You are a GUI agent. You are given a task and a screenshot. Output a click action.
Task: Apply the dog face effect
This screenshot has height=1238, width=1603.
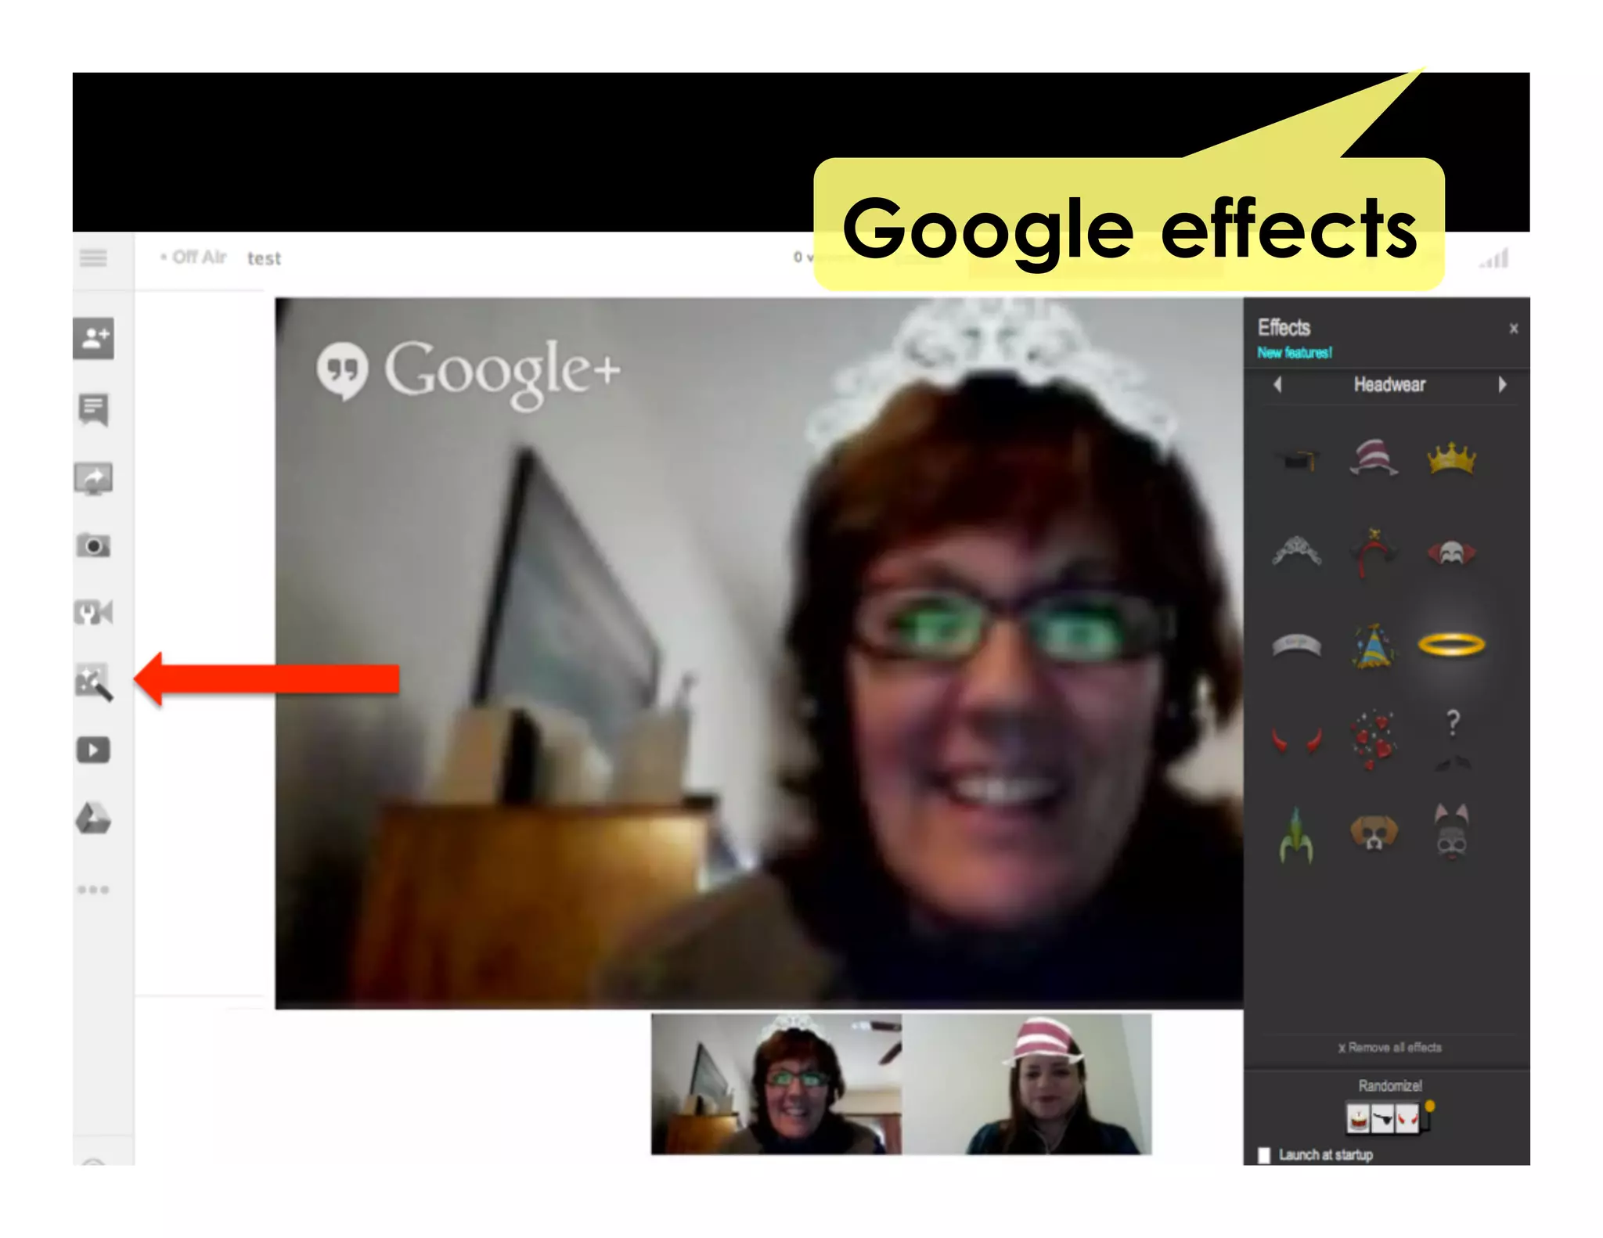(1374, 833)
